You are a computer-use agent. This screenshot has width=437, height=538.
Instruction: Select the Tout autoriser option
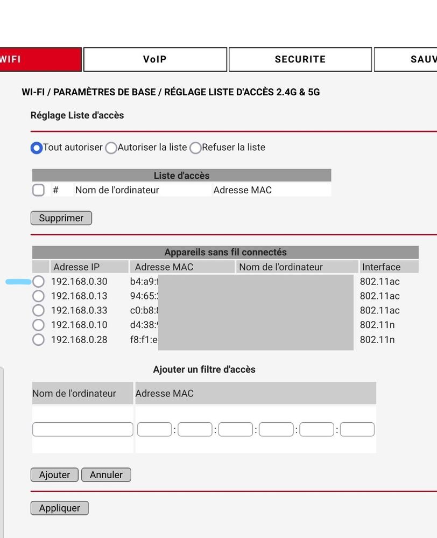[37, 148]
